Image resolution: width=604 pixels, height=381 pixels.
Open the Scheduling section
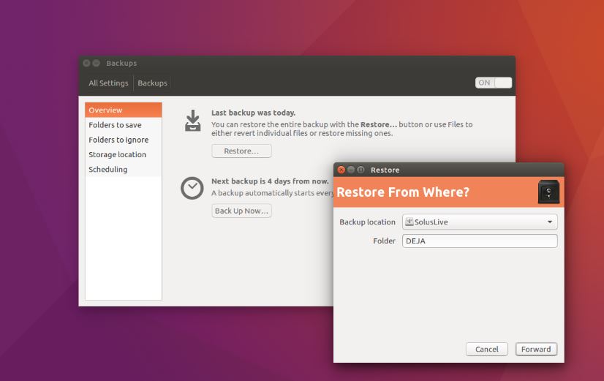point(124,169)
